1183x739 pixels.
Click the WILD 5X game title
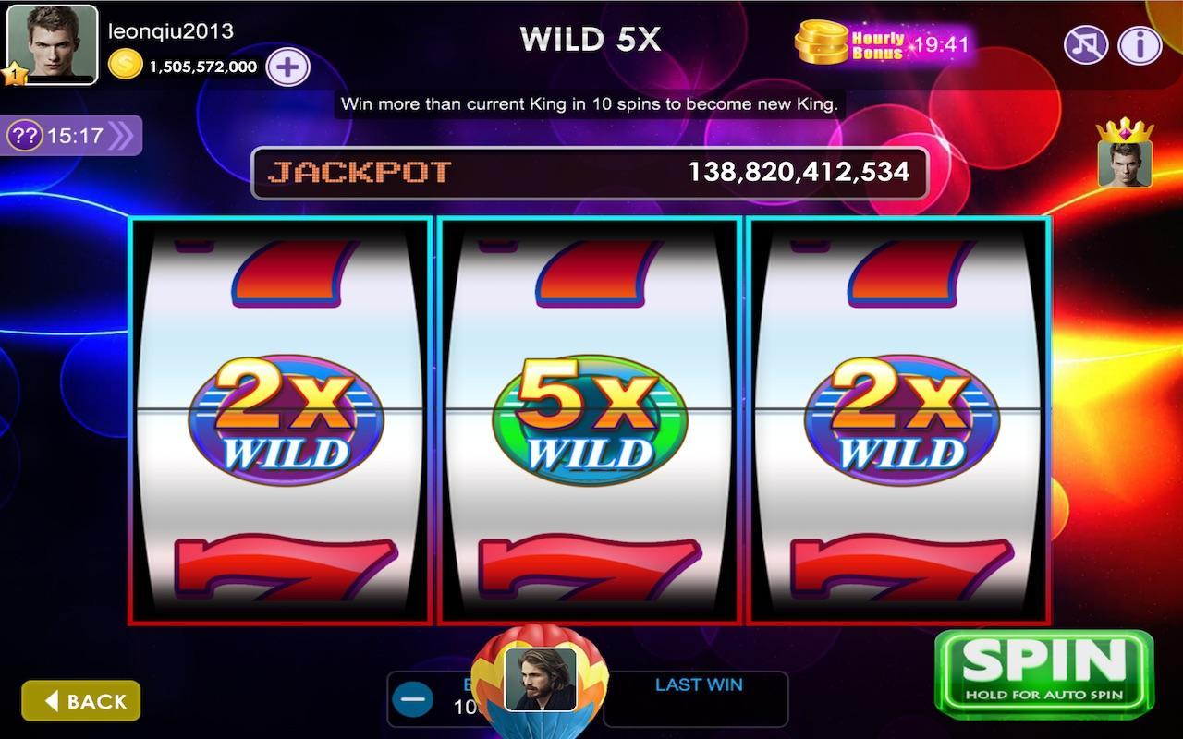[x=591, y=39]
